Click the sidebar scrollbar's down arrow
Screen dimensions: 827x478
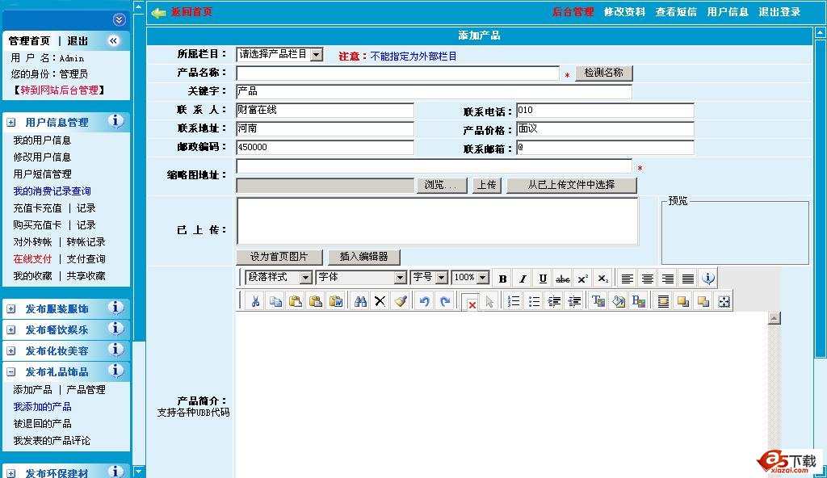(139, 472)
